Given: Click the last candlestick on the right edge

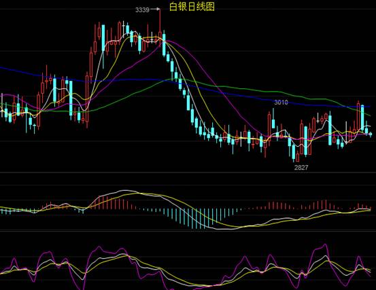Looking at the screenshot, I should click(x=371, y=134).
